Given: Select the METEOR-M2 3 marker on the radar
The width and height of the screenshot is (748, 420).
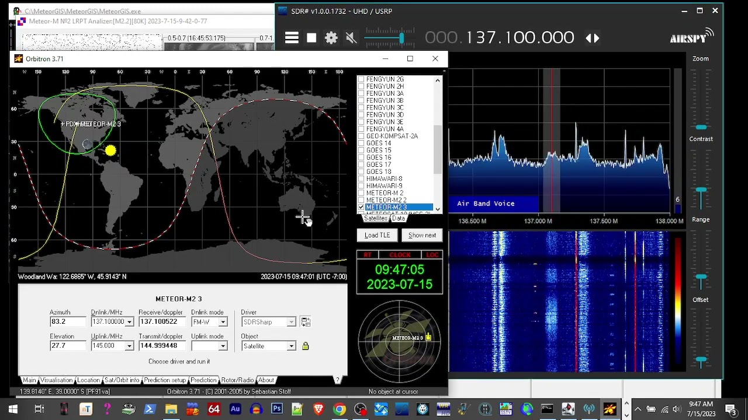Looking at the screenshot, I should 428,337.
